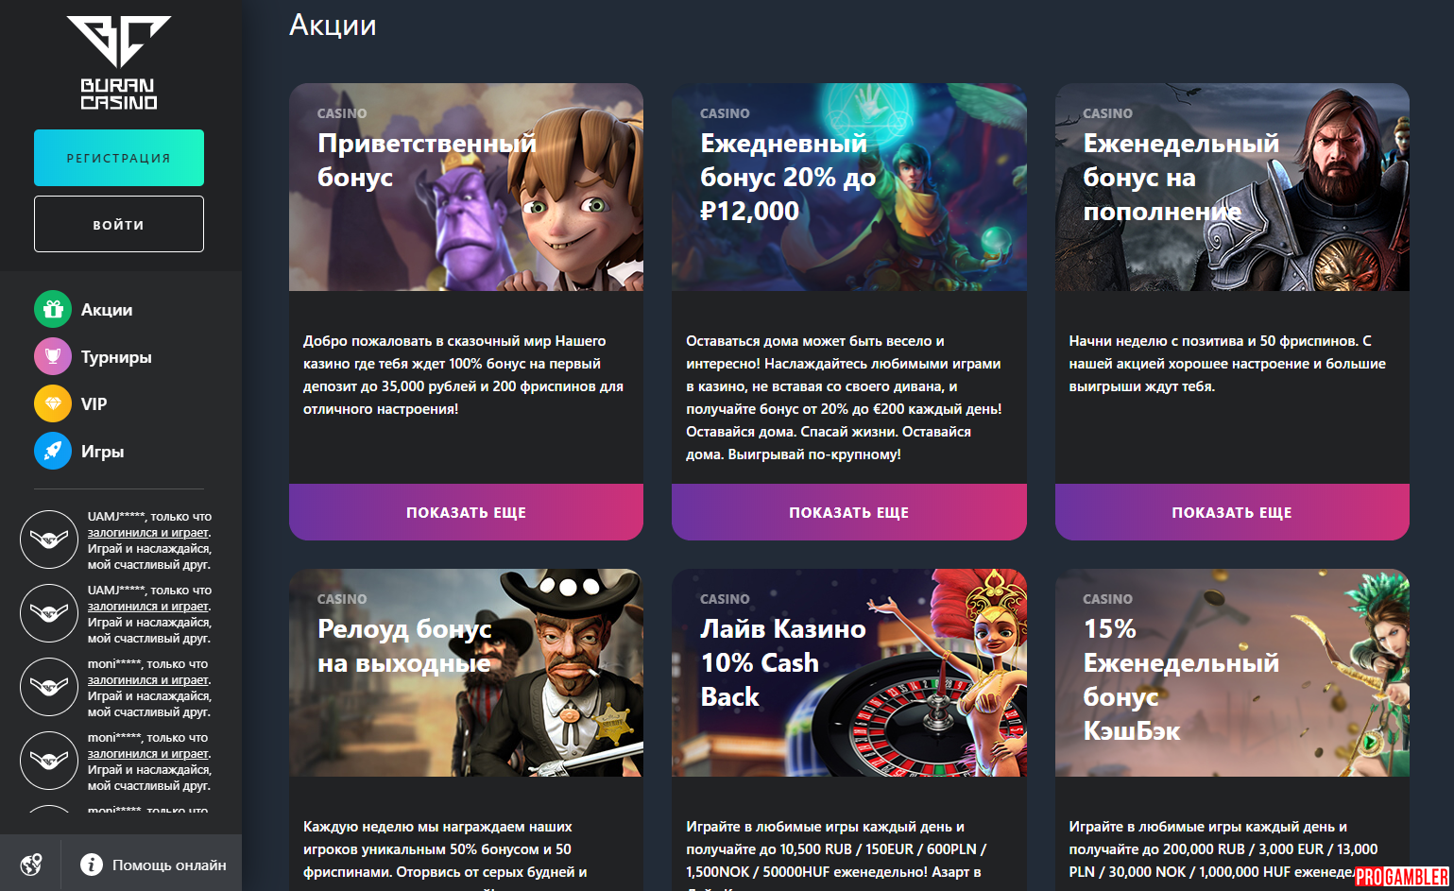
Task: Click the first moni***** player avatar icon
Action: coord(49,687)
